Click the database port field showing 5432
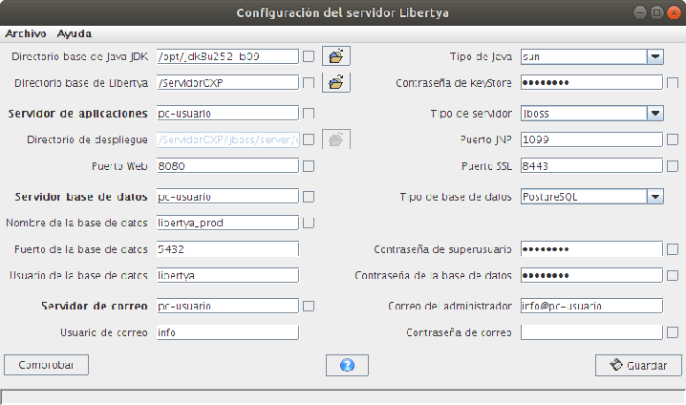Viewport: 686px width, 405px height. (x=227, y=249)
